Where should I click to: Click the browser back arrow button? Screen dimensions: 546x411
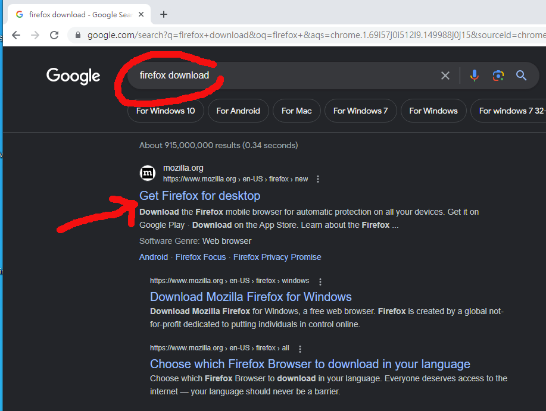[x=16, y=35]
